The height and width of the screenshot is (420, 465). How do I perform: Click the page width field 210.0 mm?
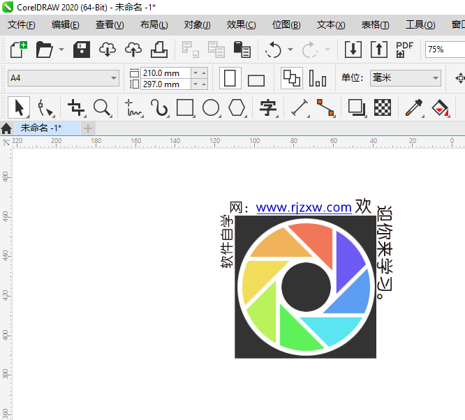pos(165,73)
